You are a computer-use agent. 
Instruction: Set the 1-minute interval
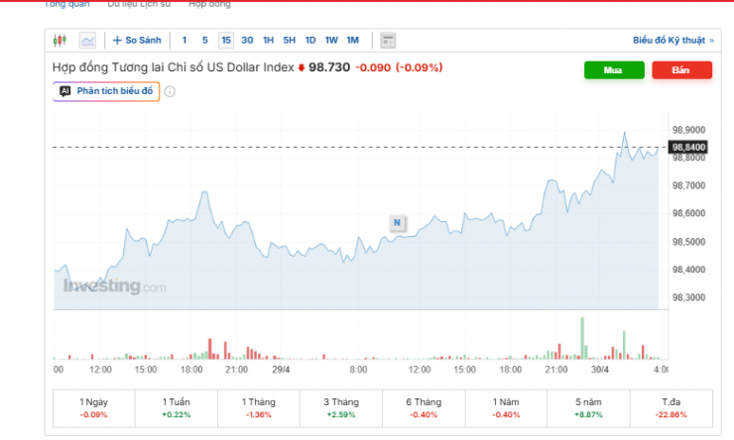pos(184,41)
